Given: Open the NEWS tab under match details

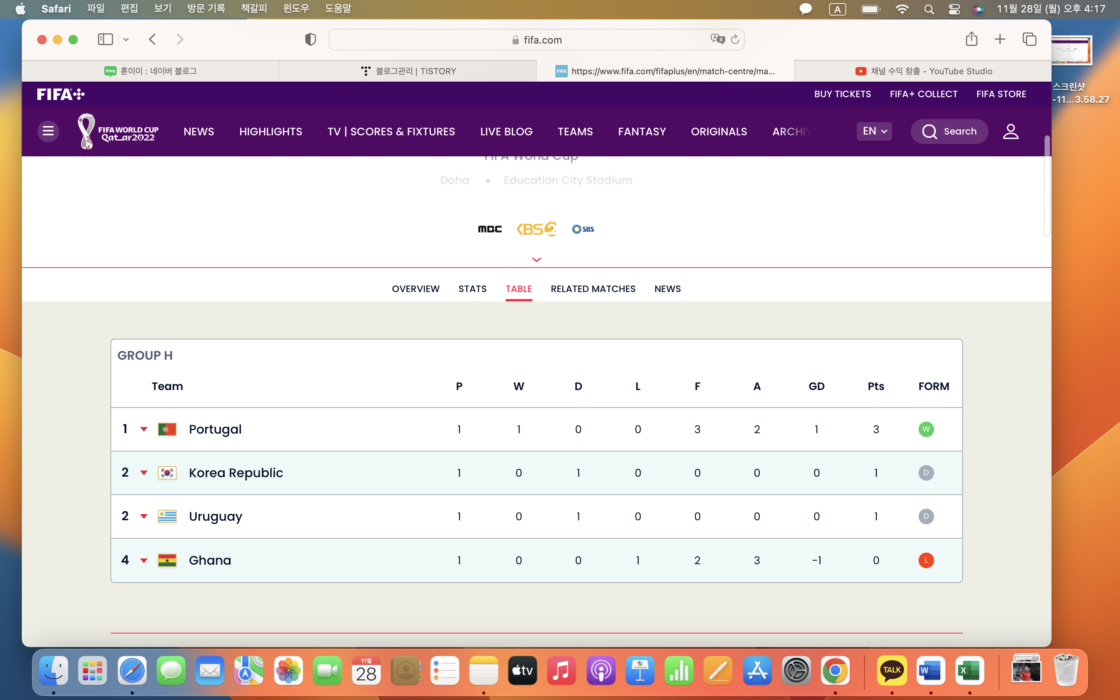Looking at the screenshot, I should (667, 289).
